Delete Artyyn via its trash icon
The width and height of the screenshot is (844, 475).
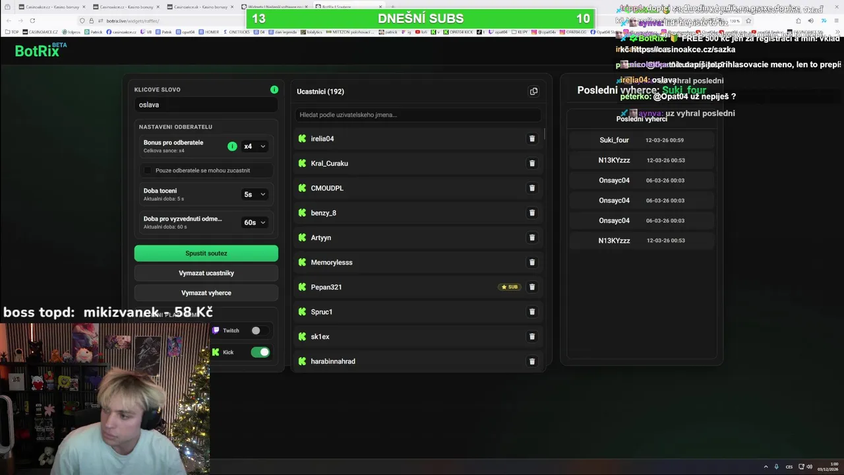(x=532, y=237)
